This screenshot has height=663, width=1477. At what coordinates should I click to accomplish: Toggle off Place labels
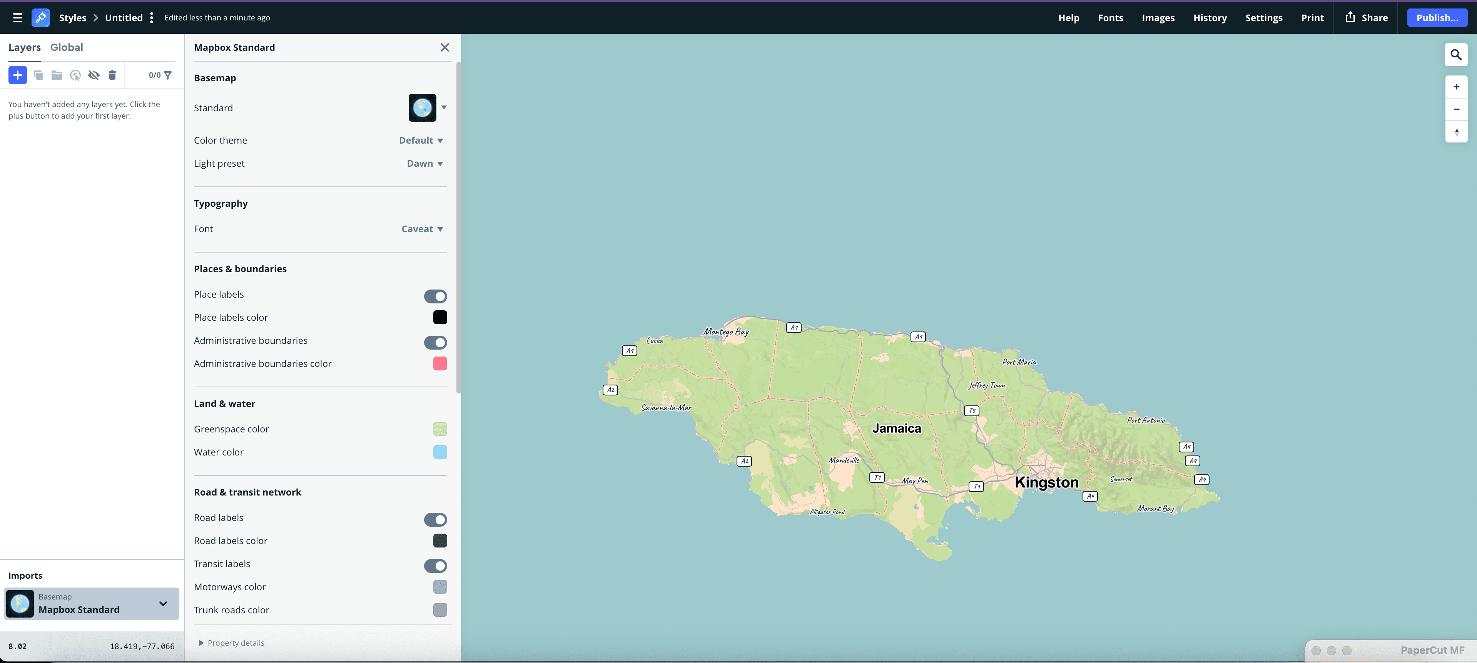click(435, 296)
